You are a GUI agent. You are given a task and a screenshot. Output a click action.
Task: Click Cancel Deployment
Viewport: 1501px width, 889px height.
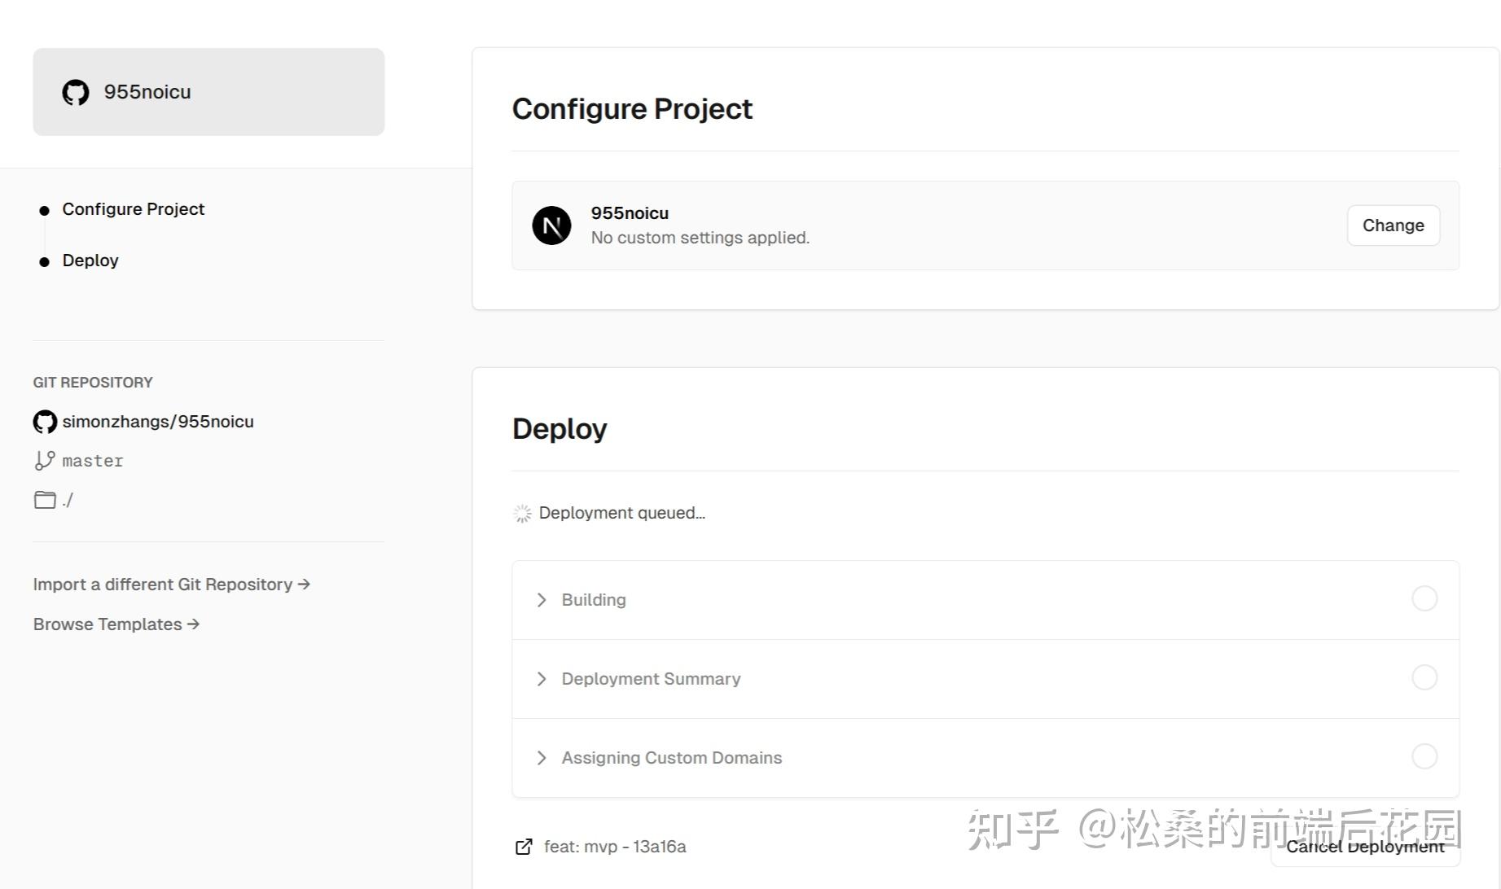tap(1365, 847)
